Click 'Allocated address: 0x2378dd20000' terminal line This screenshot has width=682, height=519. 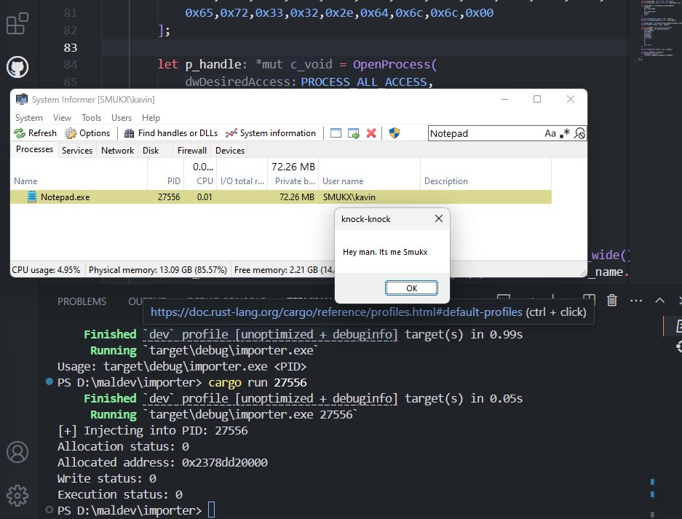[x=162, y=462]
